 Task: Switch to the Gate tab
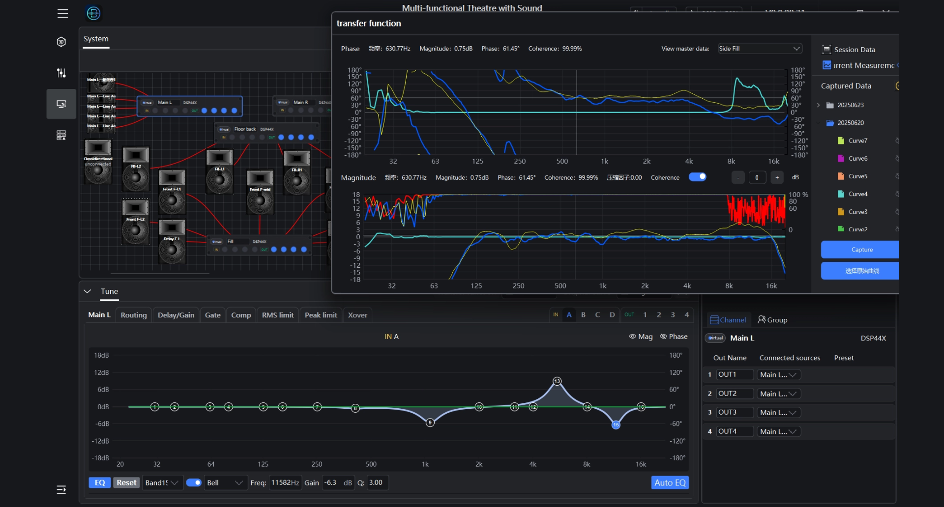[x=212, y=315]
